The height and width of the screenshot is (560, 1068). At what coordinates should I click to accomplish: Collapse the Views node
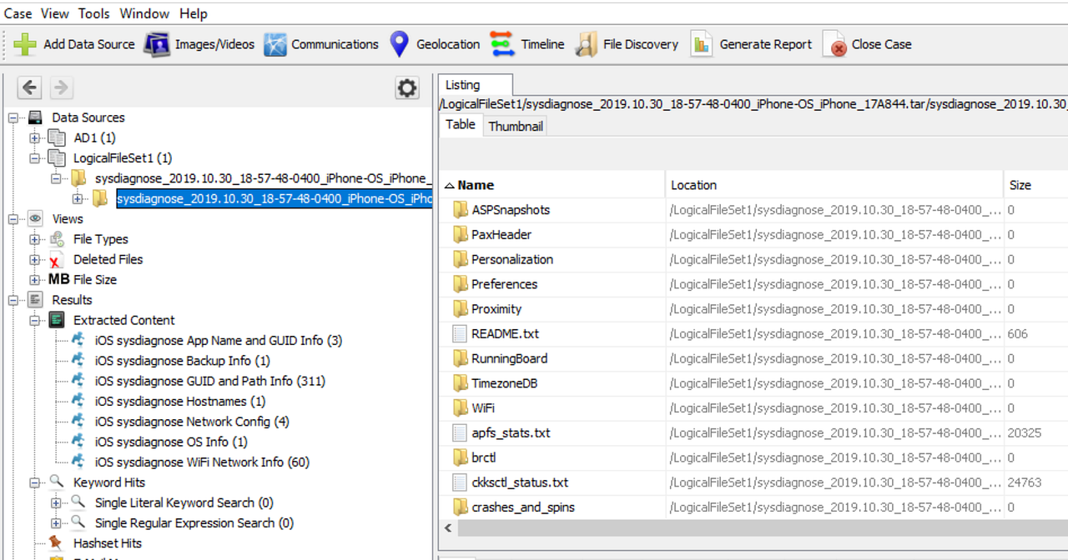coord(13,218)
